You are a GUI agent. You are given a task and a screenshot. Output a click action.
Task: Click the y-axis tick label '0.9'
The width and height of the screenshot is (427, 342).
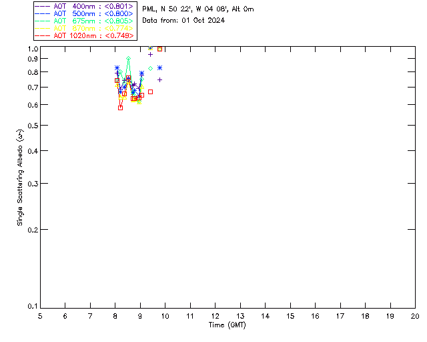33,59
